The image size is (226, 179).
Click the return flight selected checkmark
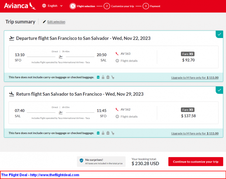pos(219,90)
